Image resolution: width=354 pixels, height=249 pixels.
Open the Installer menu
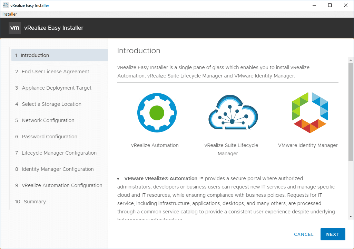9,14
